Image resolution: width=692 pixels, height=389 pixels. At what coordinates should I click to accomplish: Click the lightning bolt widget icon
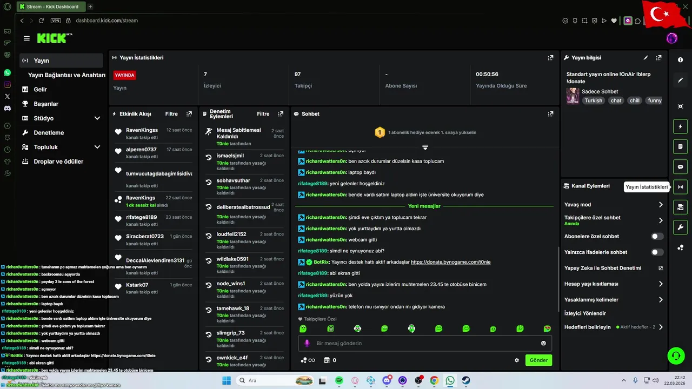pyautogui.click(x=680, y=126)
